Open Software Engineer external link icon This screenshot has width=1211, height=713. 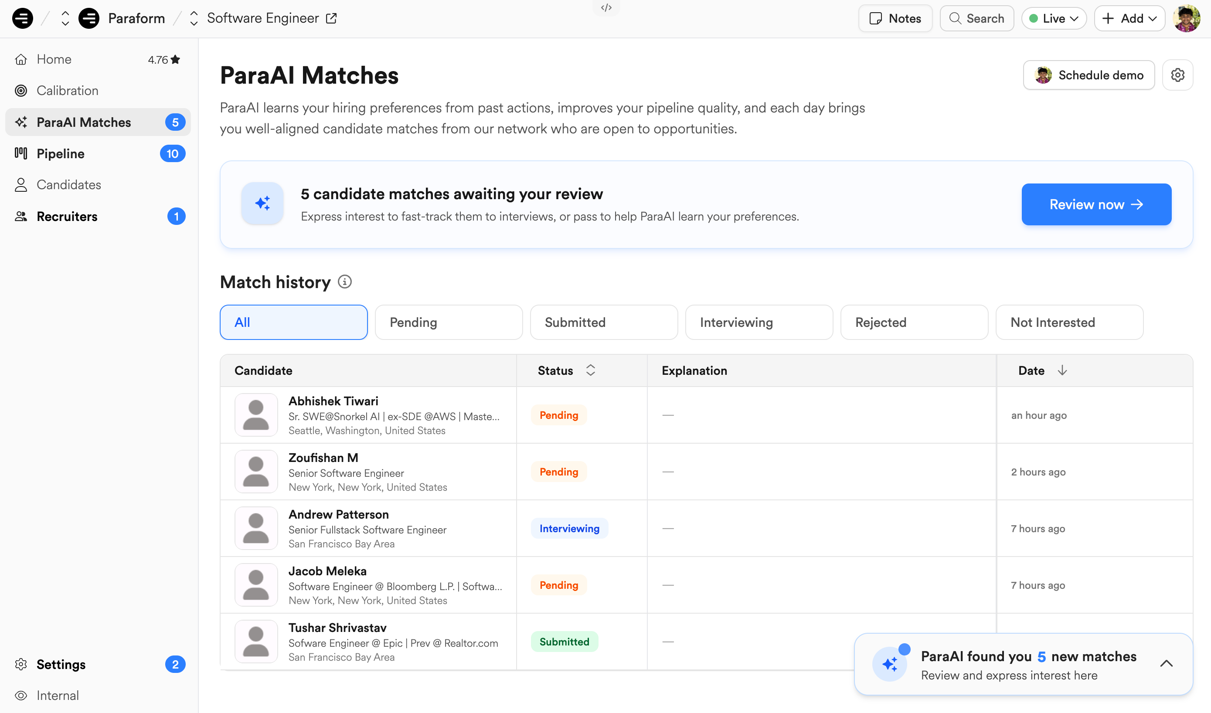click(331, 18)
